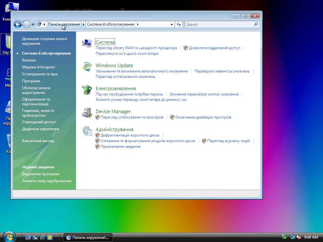Open the Switch between windows quick launch icon
323x242 pixels.
(x=35, y=237)
